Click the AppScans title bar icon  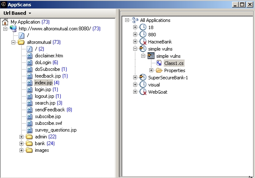pyautogui.click(x=4, y=4)
